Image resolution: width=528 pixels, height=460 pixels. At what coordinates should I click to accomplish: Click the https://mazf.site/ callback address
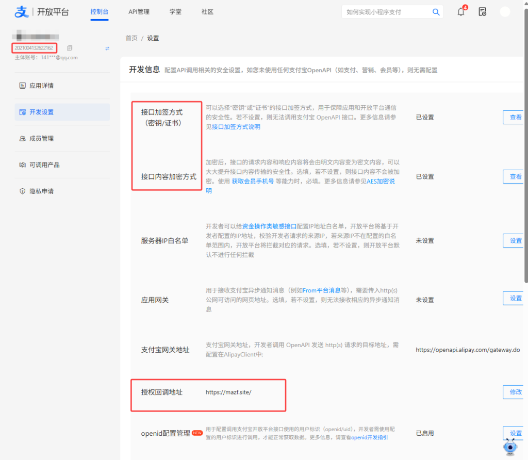[x=228, y=392]
